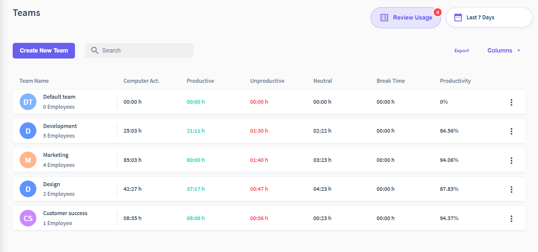The image size is (538, 252).
Task: Open the Design team row name
Action: pyautogui.click(x=52, y=184)
